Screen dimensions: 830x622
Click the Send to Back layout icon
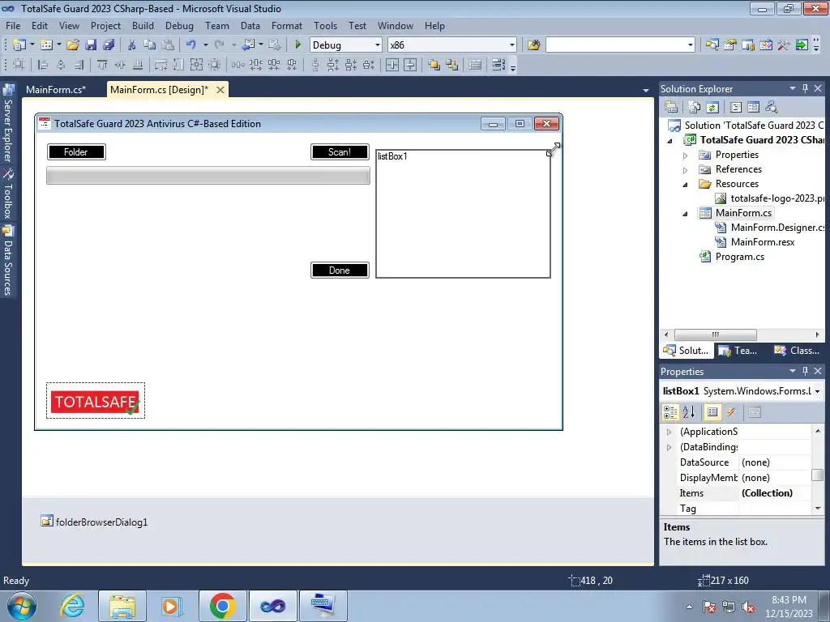pyautogui.click(x=452, y=65)
